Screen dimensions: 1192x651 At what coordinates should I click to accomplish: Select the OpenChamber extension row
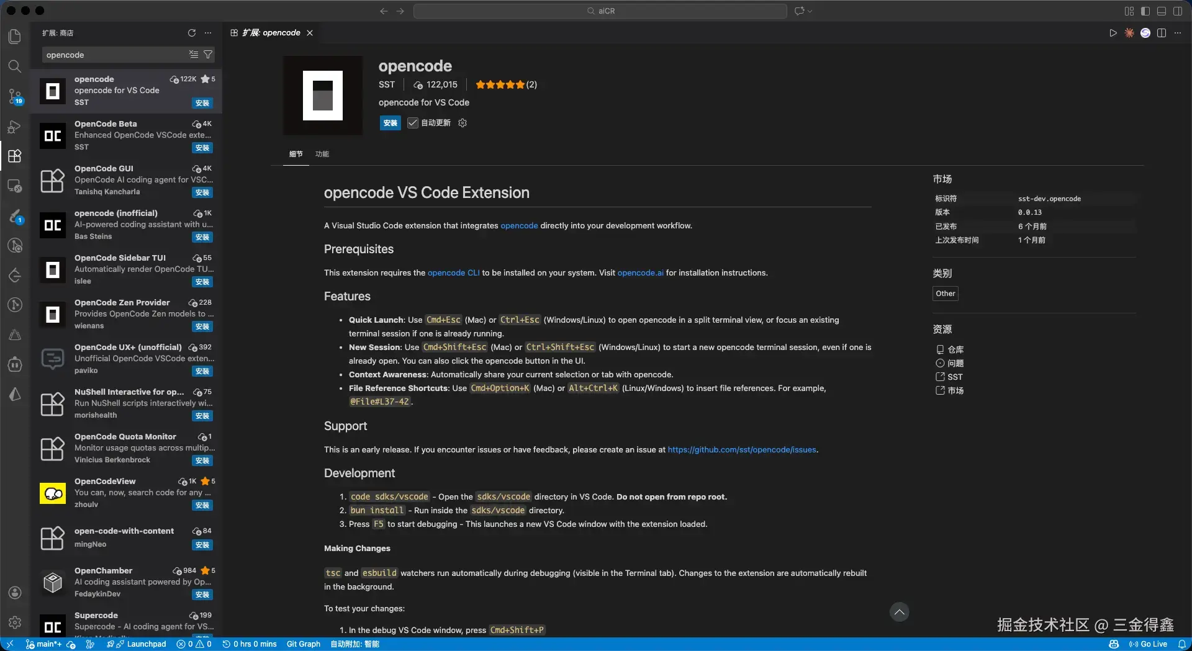[127, 582]
